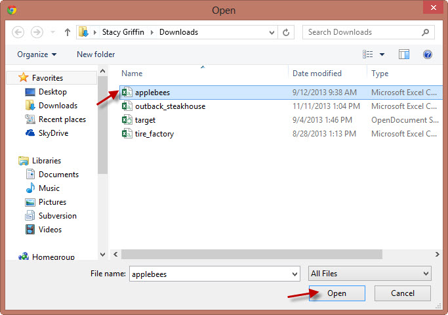Click the applebees Excel file icon
Image resolution: width=448 pixels, height=315 pixels.
[127, 92]
